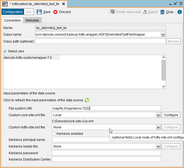The width and height of the screenshot is (184, 168).
Task: Click Configure for Kerberos keytab file
Action: (x=171, y=146)
